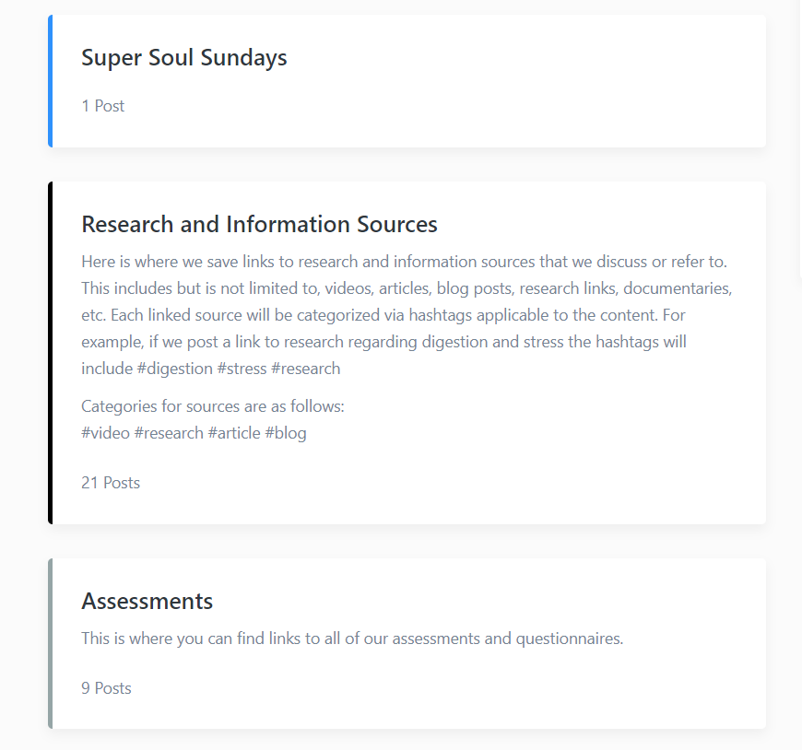This screenshot has height=750, width=802.
Task: Click the #research hashtag right after #stress
Action: click(x=306, y=369)
